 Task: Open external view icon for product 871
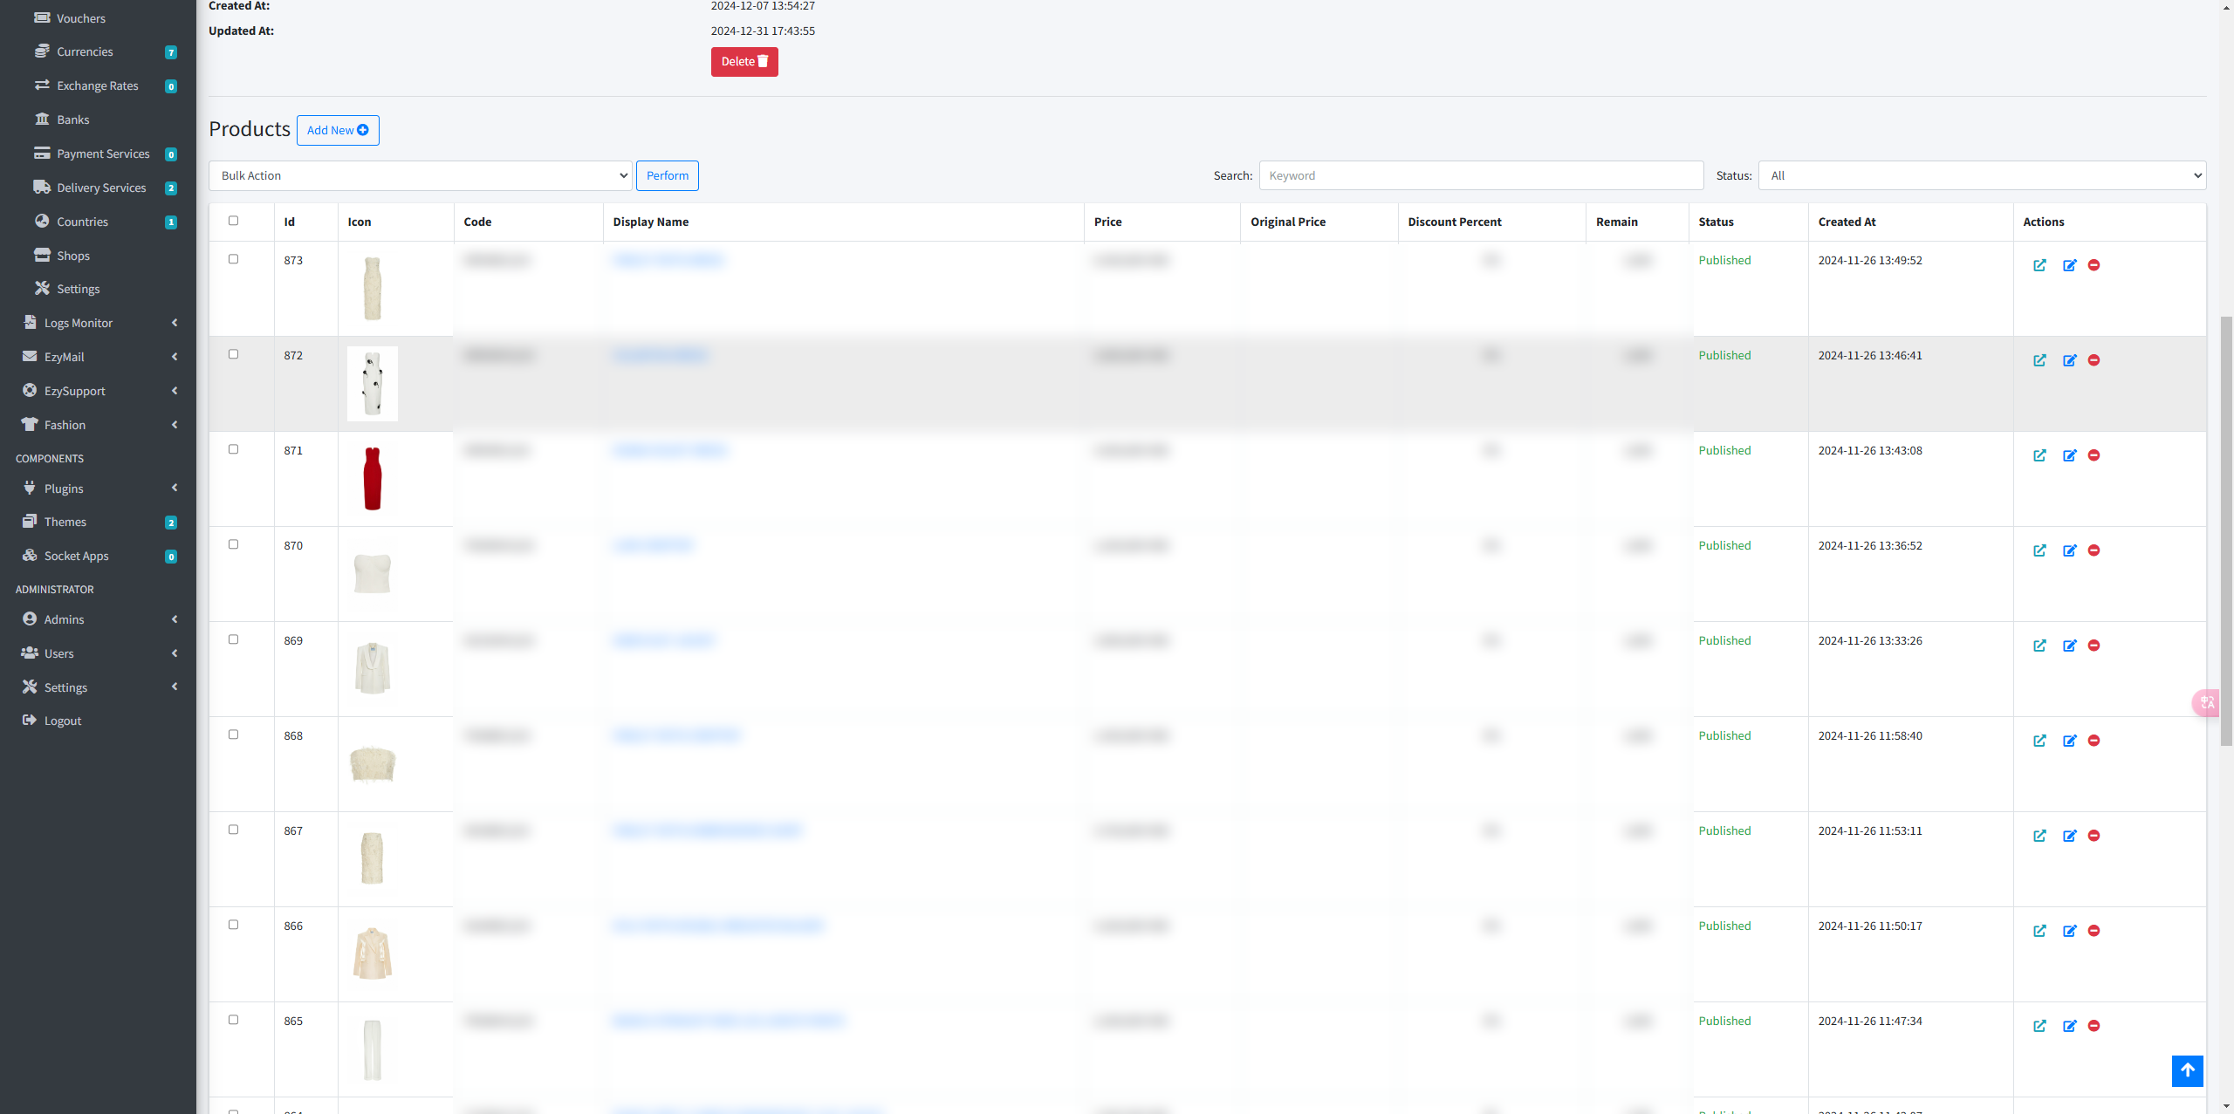(2039, 455)
